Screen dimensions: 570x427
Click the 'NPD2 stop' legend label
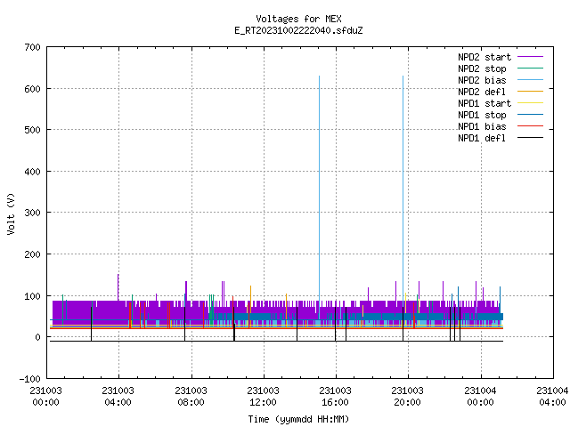482,68
